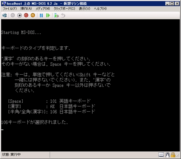Shut down the VM using the red icon
The width and height of the screenshot is (181, 159).
[x=26, y=15]
